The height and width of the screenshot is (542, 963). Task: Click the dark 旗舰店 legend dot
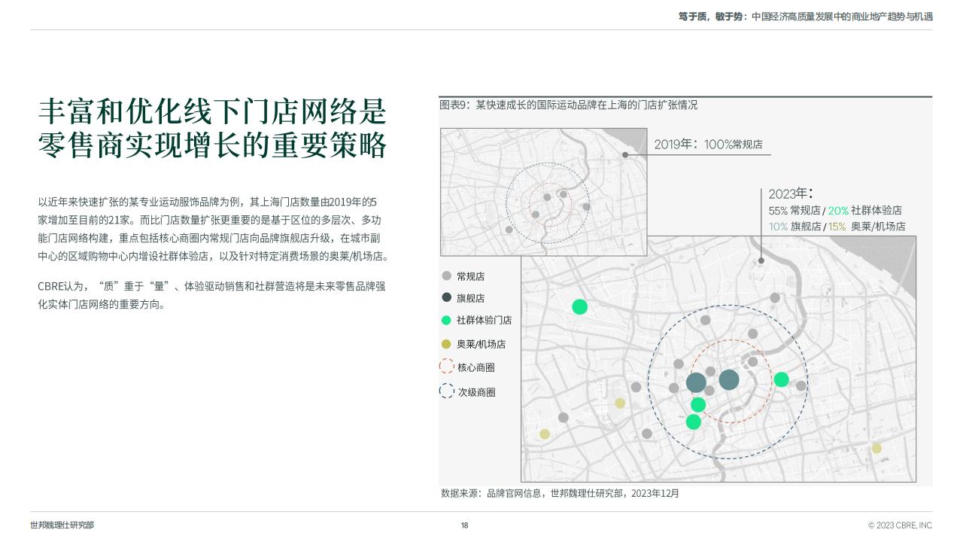446,297
